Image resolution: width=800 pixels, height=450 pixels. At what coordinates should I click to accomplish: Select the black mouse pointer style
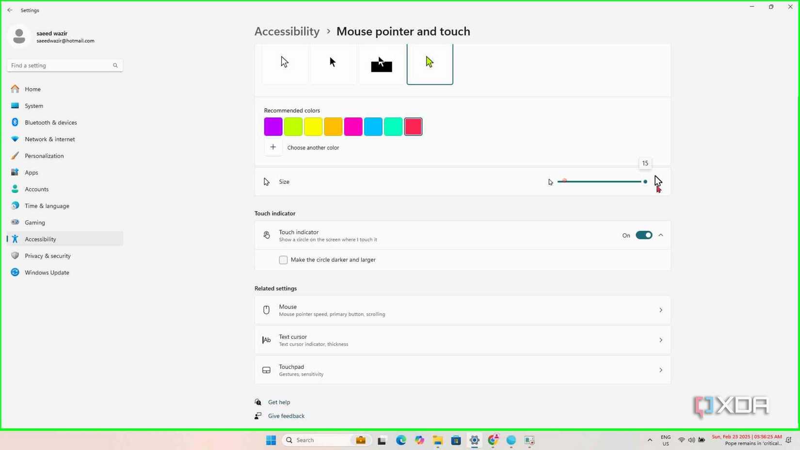[x=333, y=62]
